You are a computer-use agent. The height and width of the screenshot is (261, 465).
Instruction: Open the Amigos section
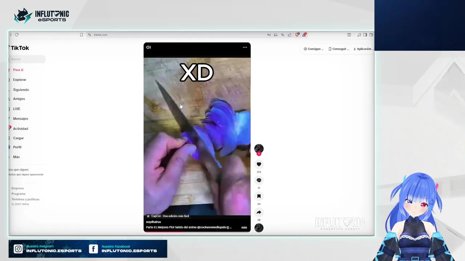pos(19,99)
